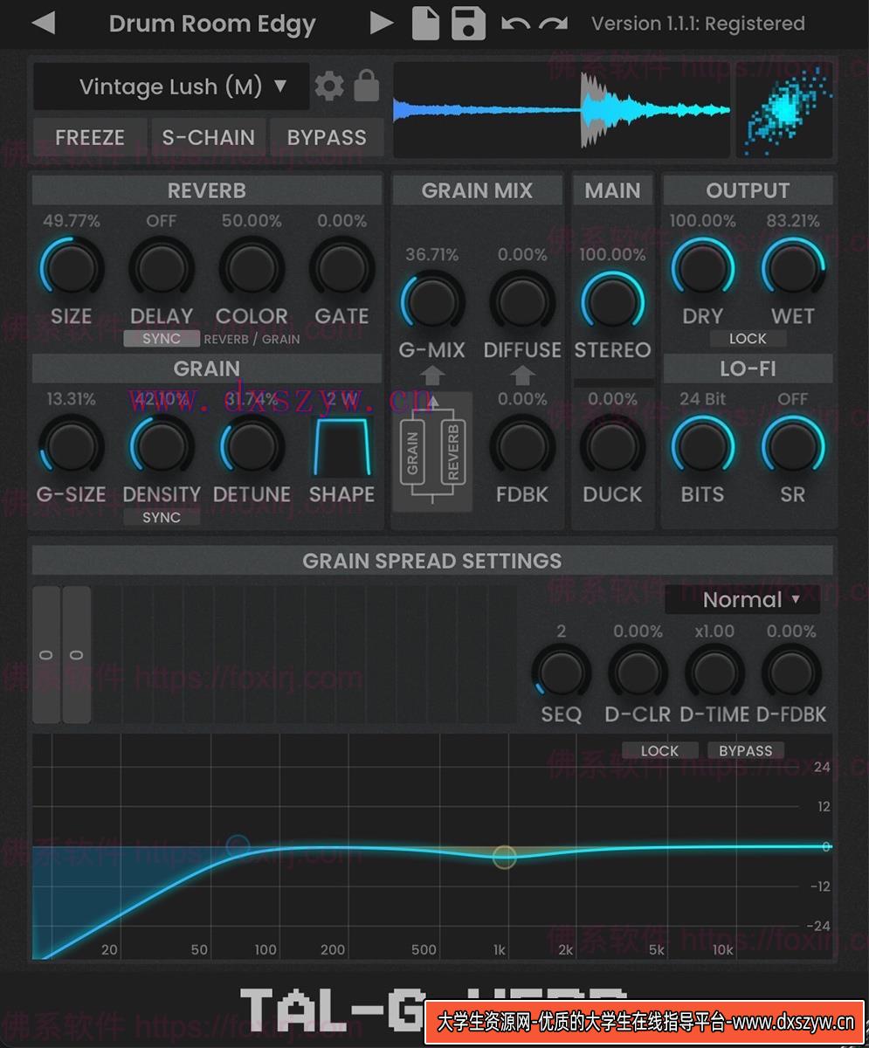
Task: Click the DRY output knob
Action: 703,268
